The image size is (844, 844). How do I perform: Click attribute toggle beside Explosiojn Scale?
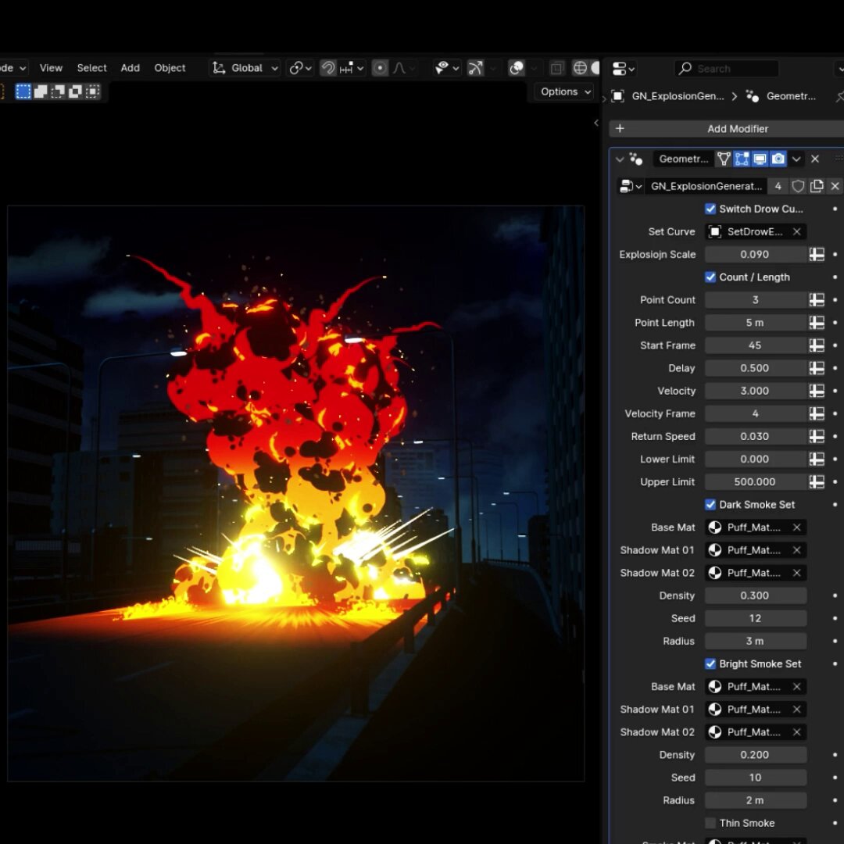click(x=817, y=254)
